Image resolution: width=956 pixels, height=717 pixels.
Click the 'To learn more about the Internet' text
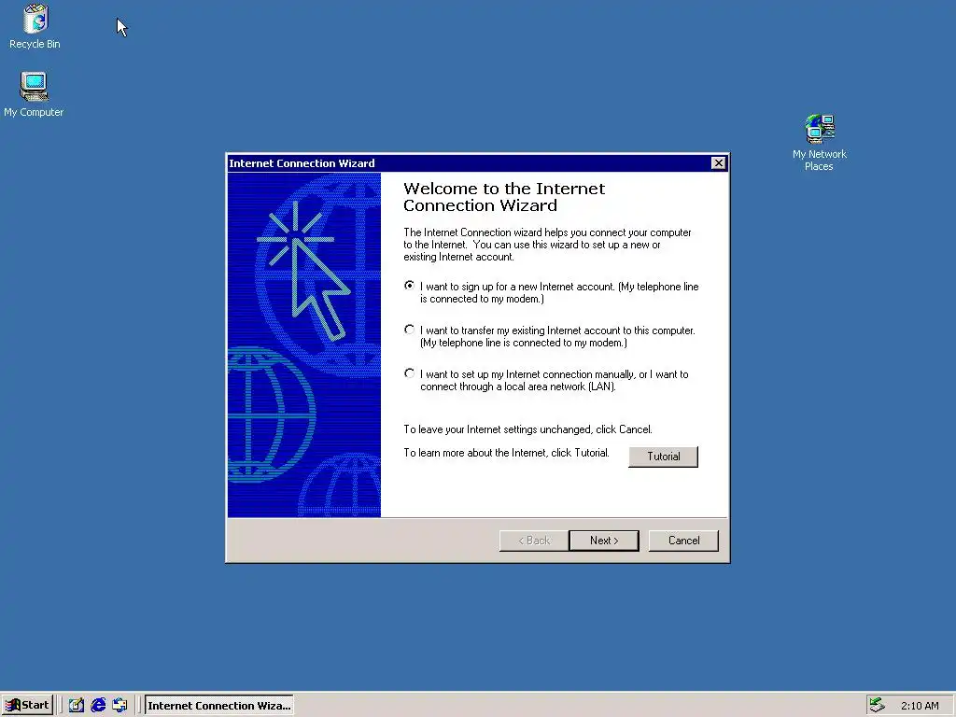coord(506,453)
